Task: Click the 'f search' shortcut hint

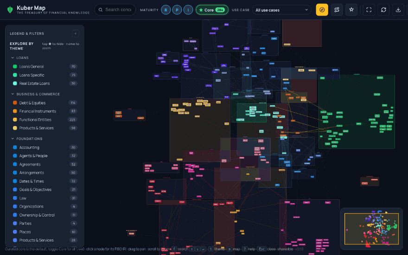Action: coord(179,249)
